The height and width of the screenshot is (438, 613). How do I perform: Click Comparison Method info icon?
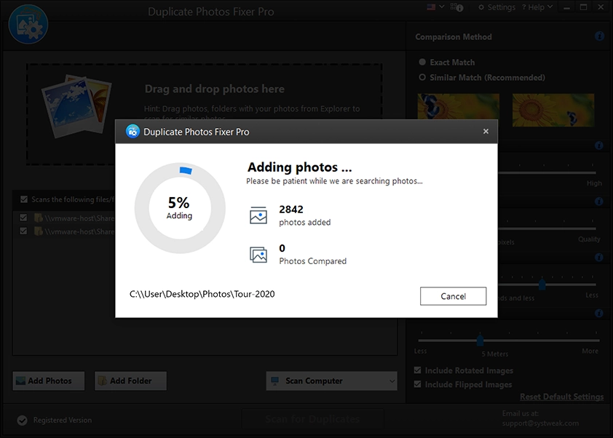point(599,36)
